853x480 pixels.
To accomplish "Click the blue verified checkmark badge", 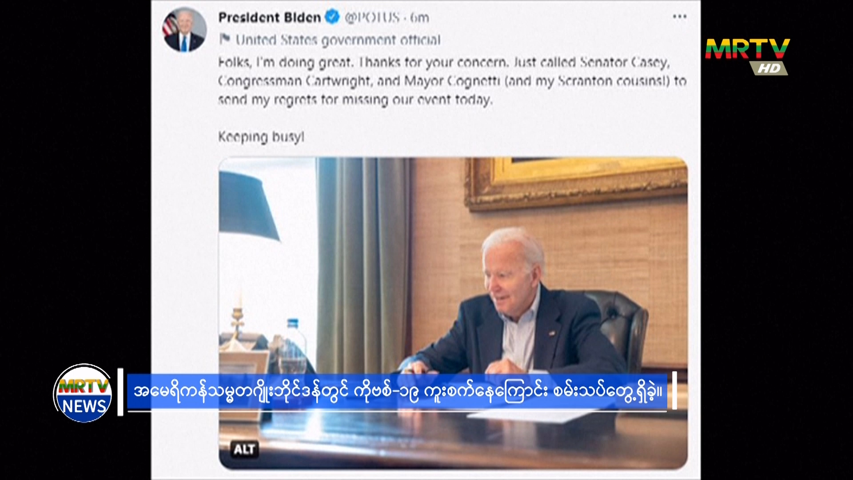I will click(332, 17).
